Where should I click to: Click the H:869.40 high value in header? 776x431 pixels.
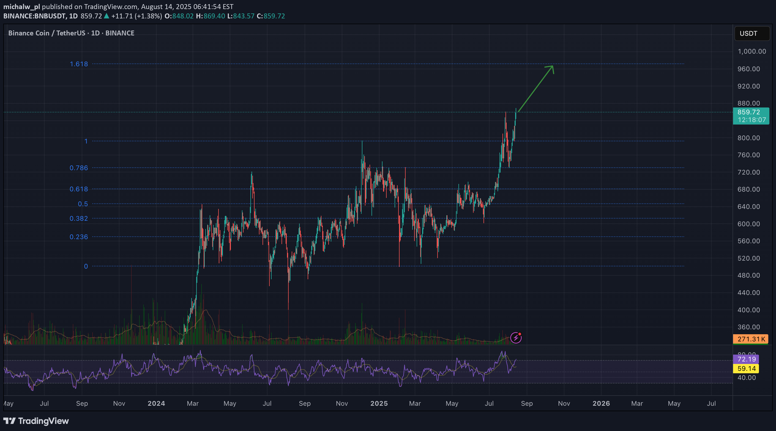tap(210, 16)
